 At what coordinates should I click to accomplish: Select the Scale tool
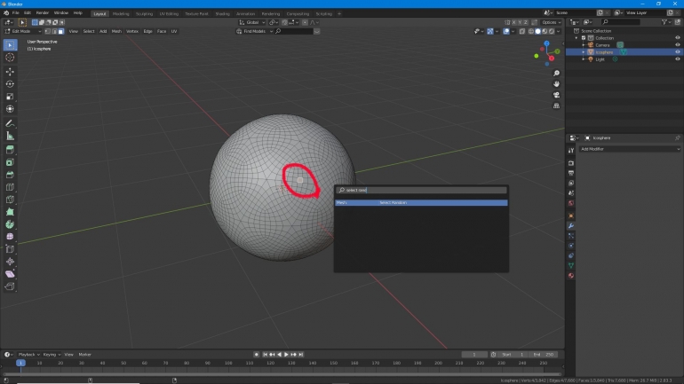click(10, 97)
